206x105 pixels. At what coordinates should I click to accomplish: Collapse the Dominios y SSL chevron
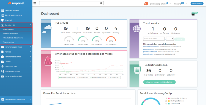pos(30,24)
